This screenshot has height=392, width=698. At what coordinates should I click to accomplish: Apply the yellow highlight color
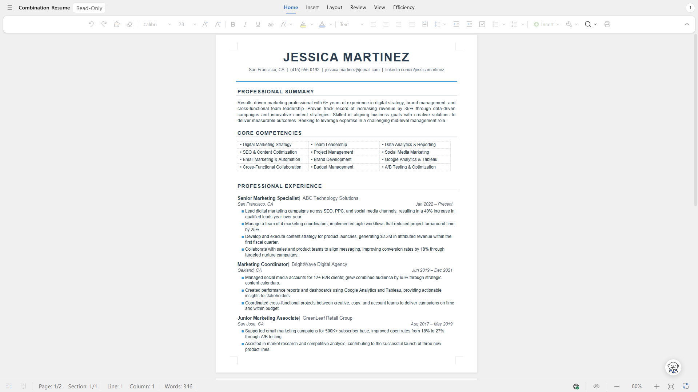(x=303, y=24)
